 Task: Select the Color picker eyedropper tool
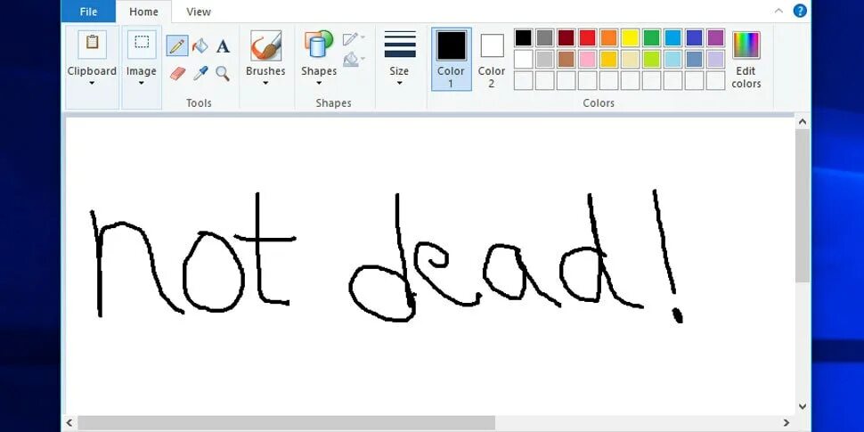point(200,73)
